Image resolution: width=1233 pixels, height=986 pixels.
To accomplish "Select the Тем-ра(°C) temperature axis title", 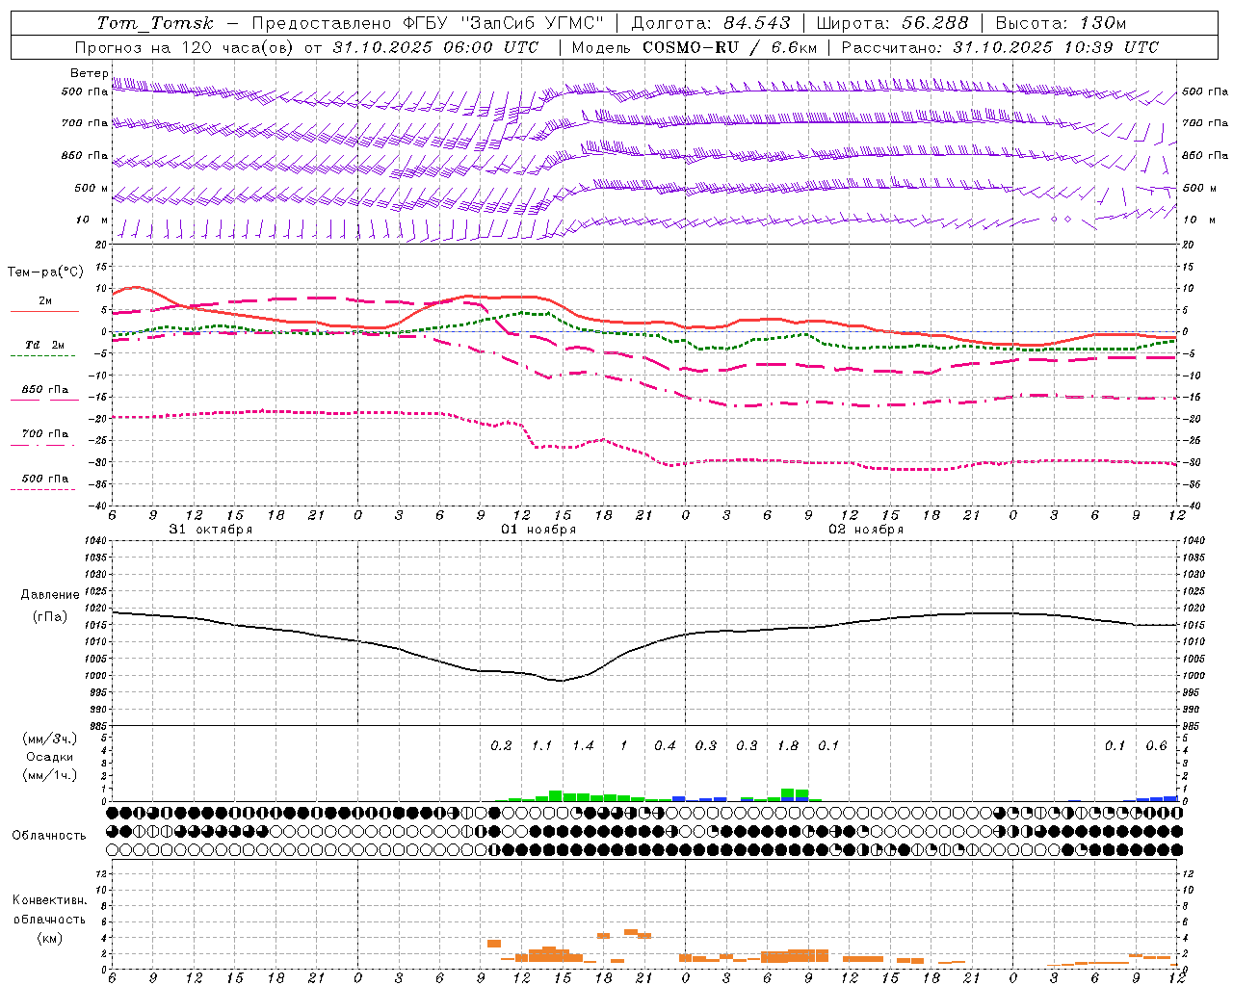I will pos(45,272).
